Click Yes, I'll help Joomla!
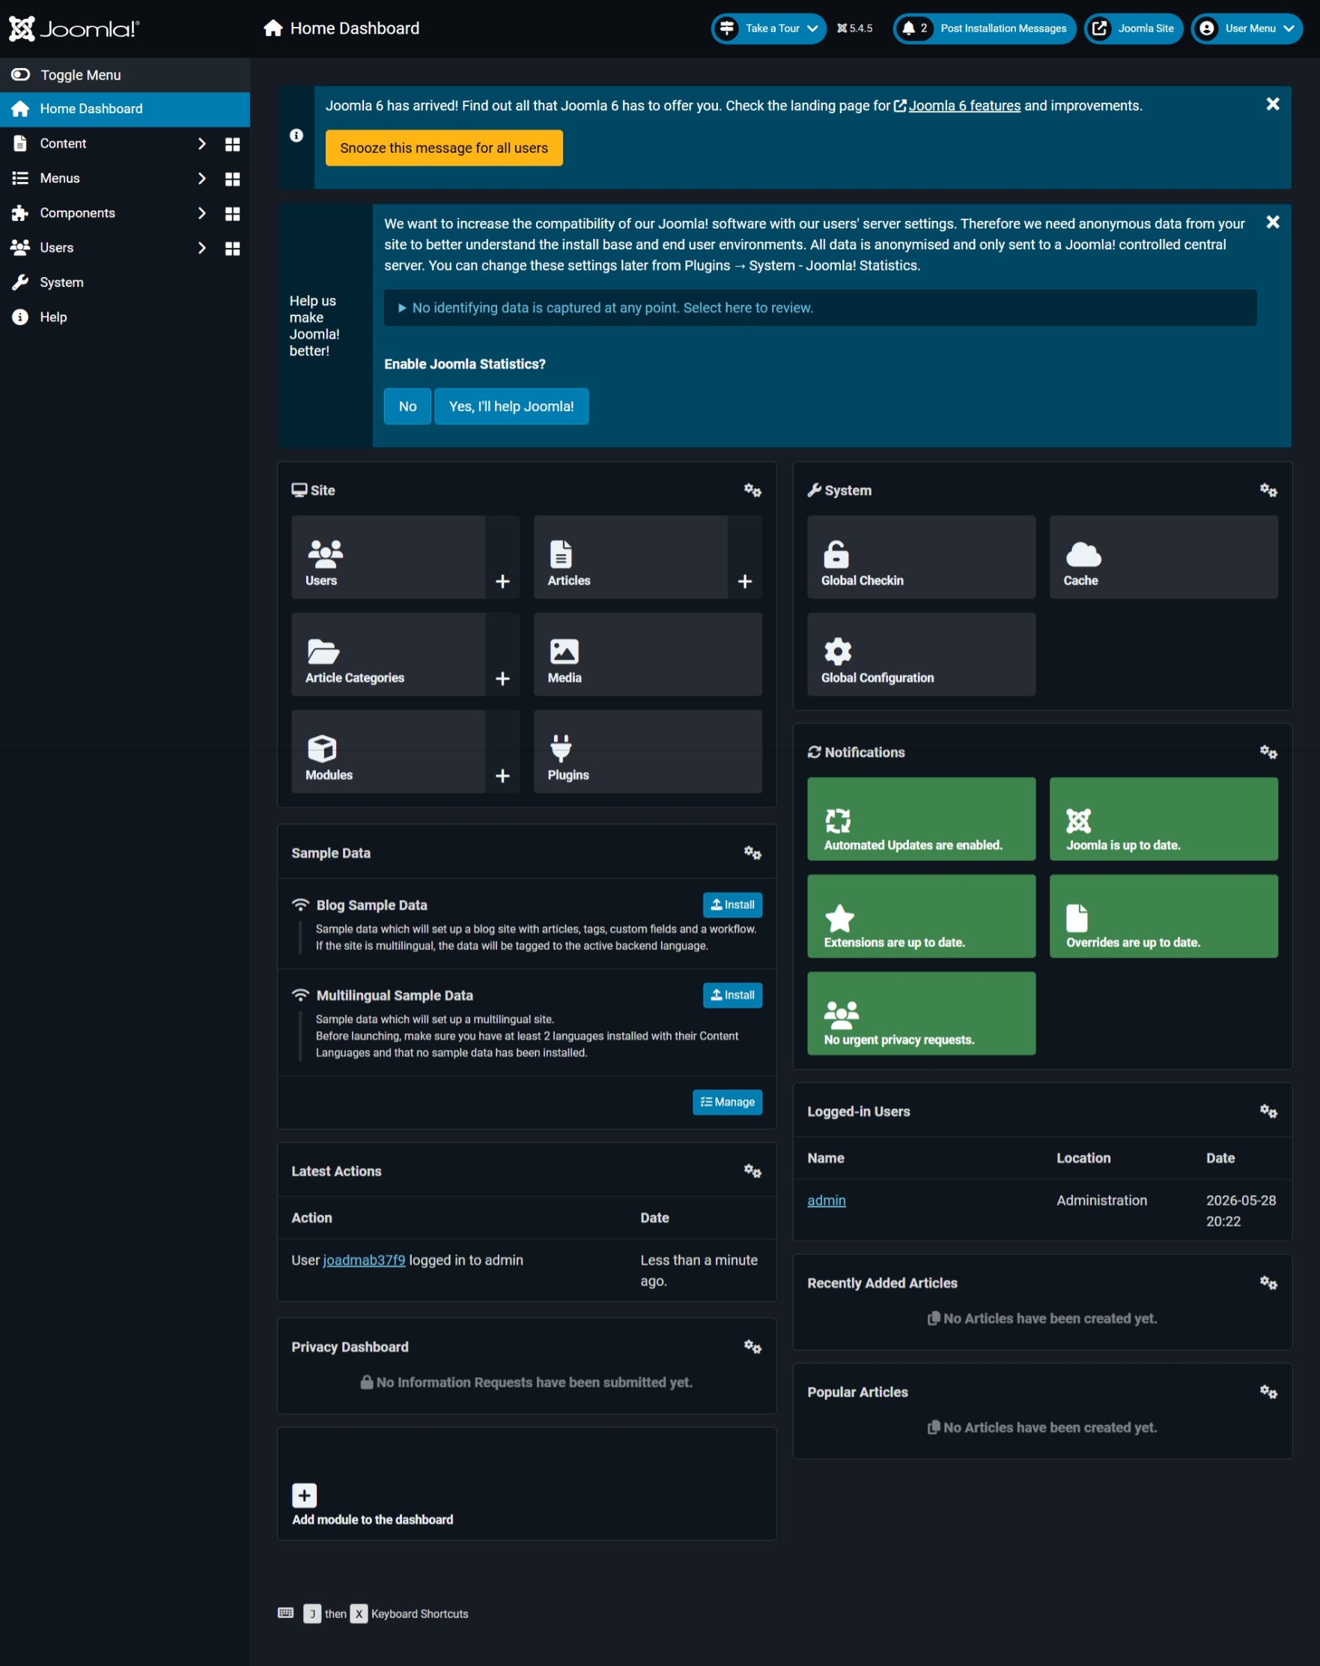 511,407
